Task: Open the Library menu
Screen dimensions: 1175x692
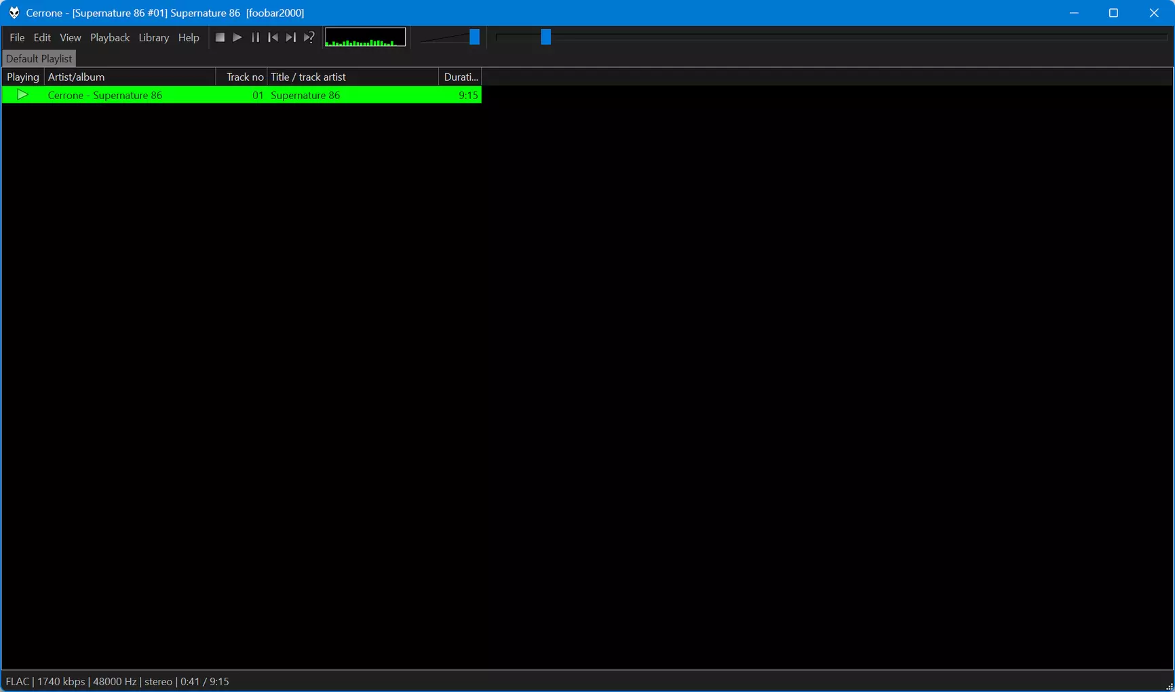Action: [153, 37]
